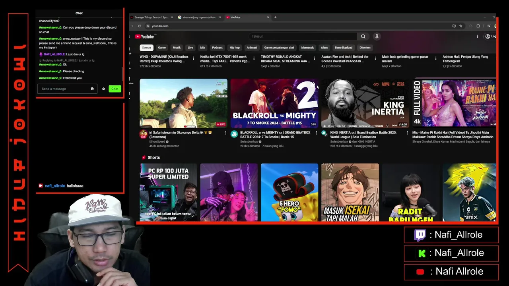Screen dimensions: 509x286
Task: Open KING INERTIA video thumbnail
Action: [x=365, y=103]
